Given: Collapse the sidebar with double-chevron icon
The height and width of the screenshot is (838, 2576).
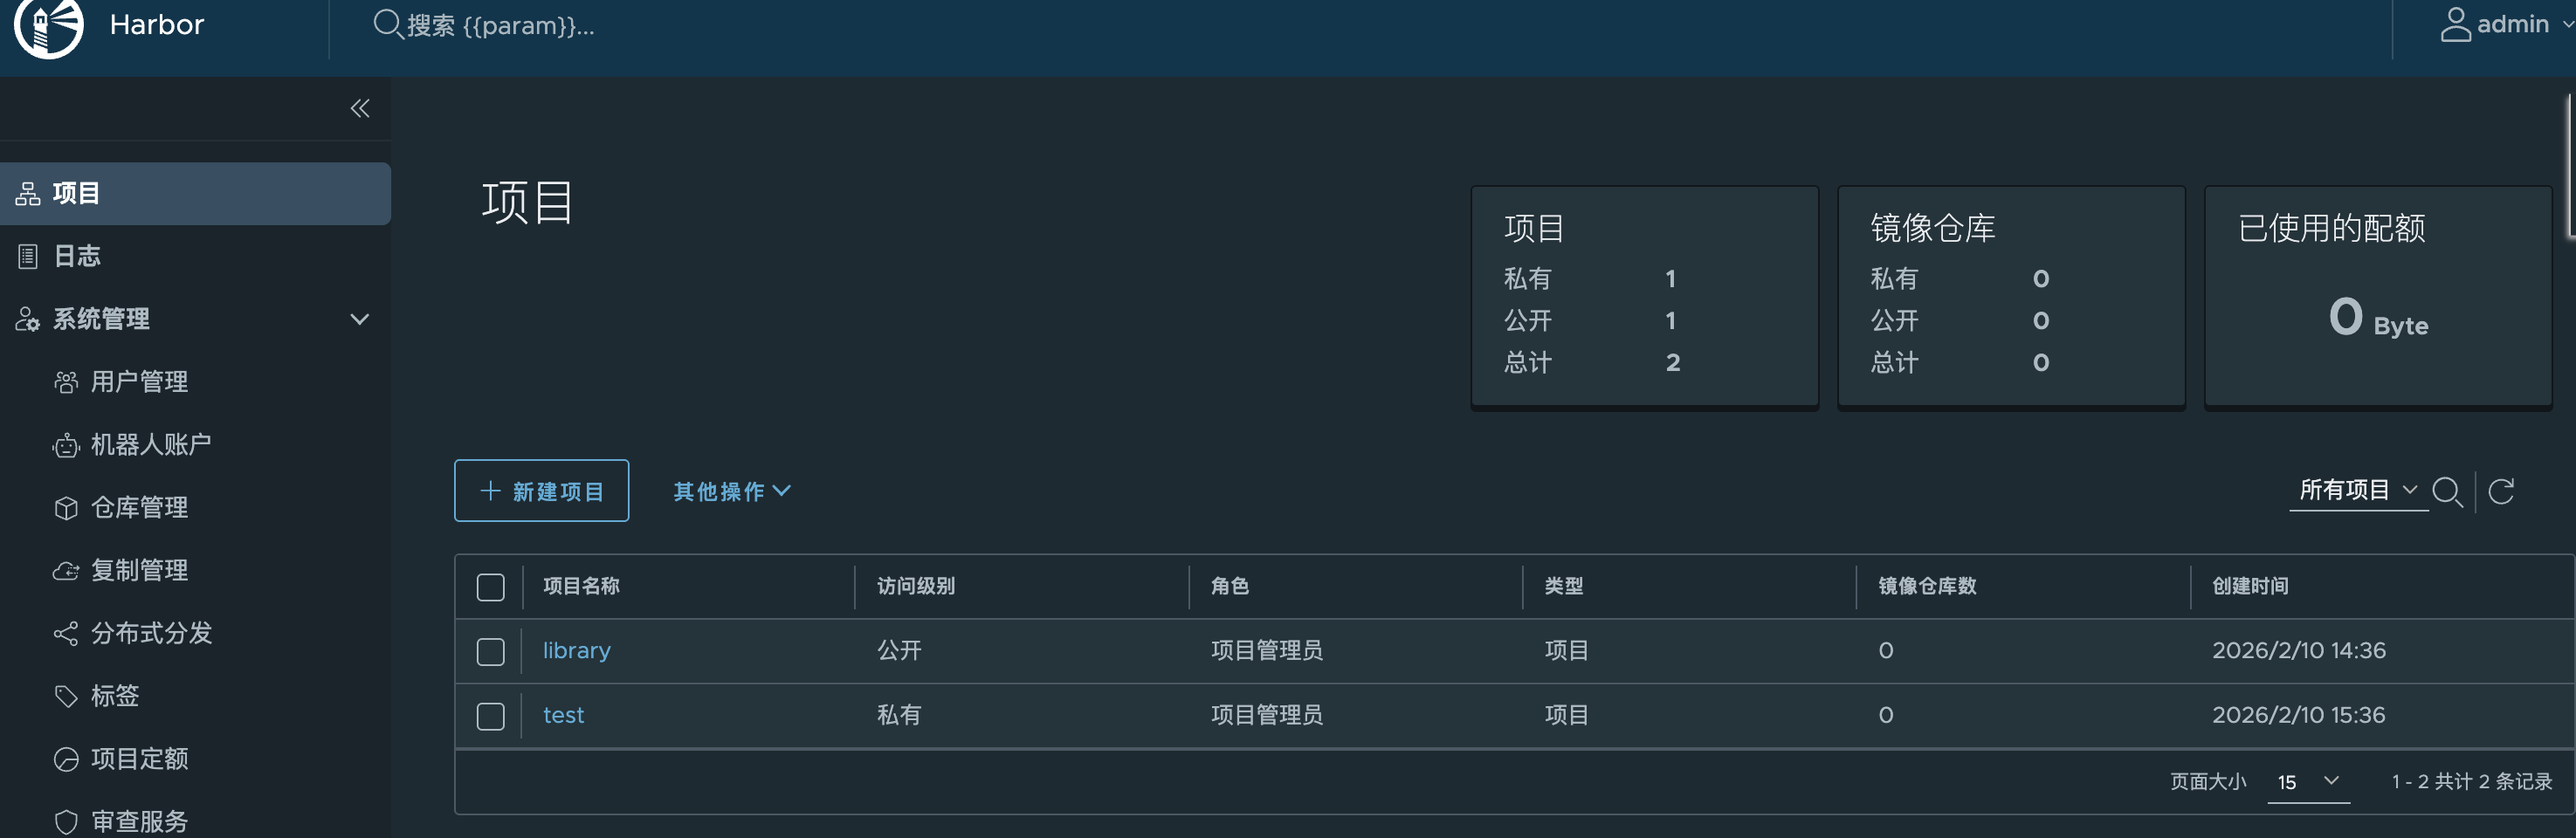Looking at the screenshot, I should (360, 108).
